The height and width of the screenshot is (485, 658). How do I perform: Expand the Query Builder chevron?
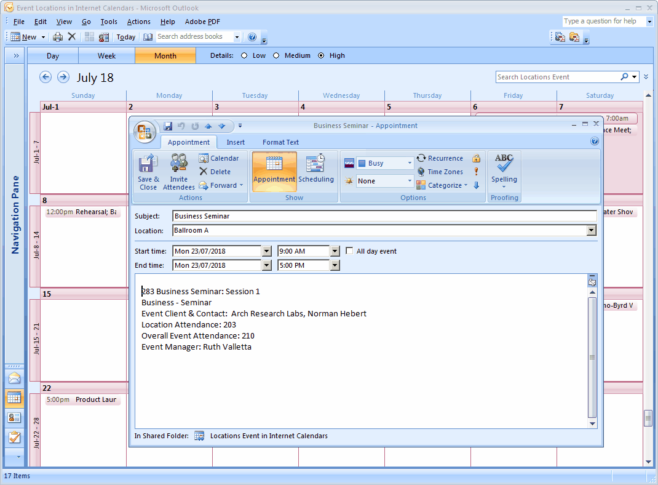coord(646,77)
